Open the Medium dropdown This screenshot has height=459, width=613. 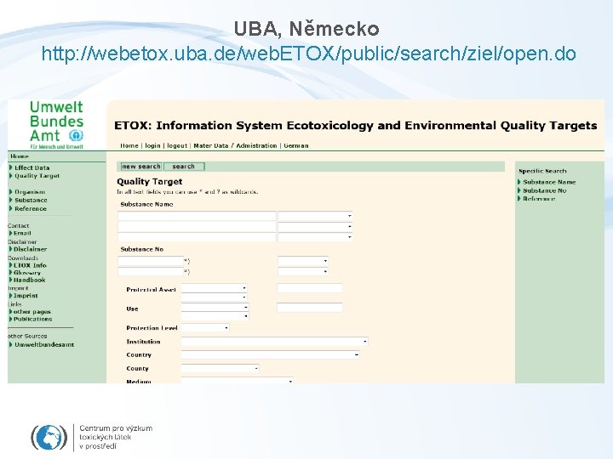tap(238, 380)
